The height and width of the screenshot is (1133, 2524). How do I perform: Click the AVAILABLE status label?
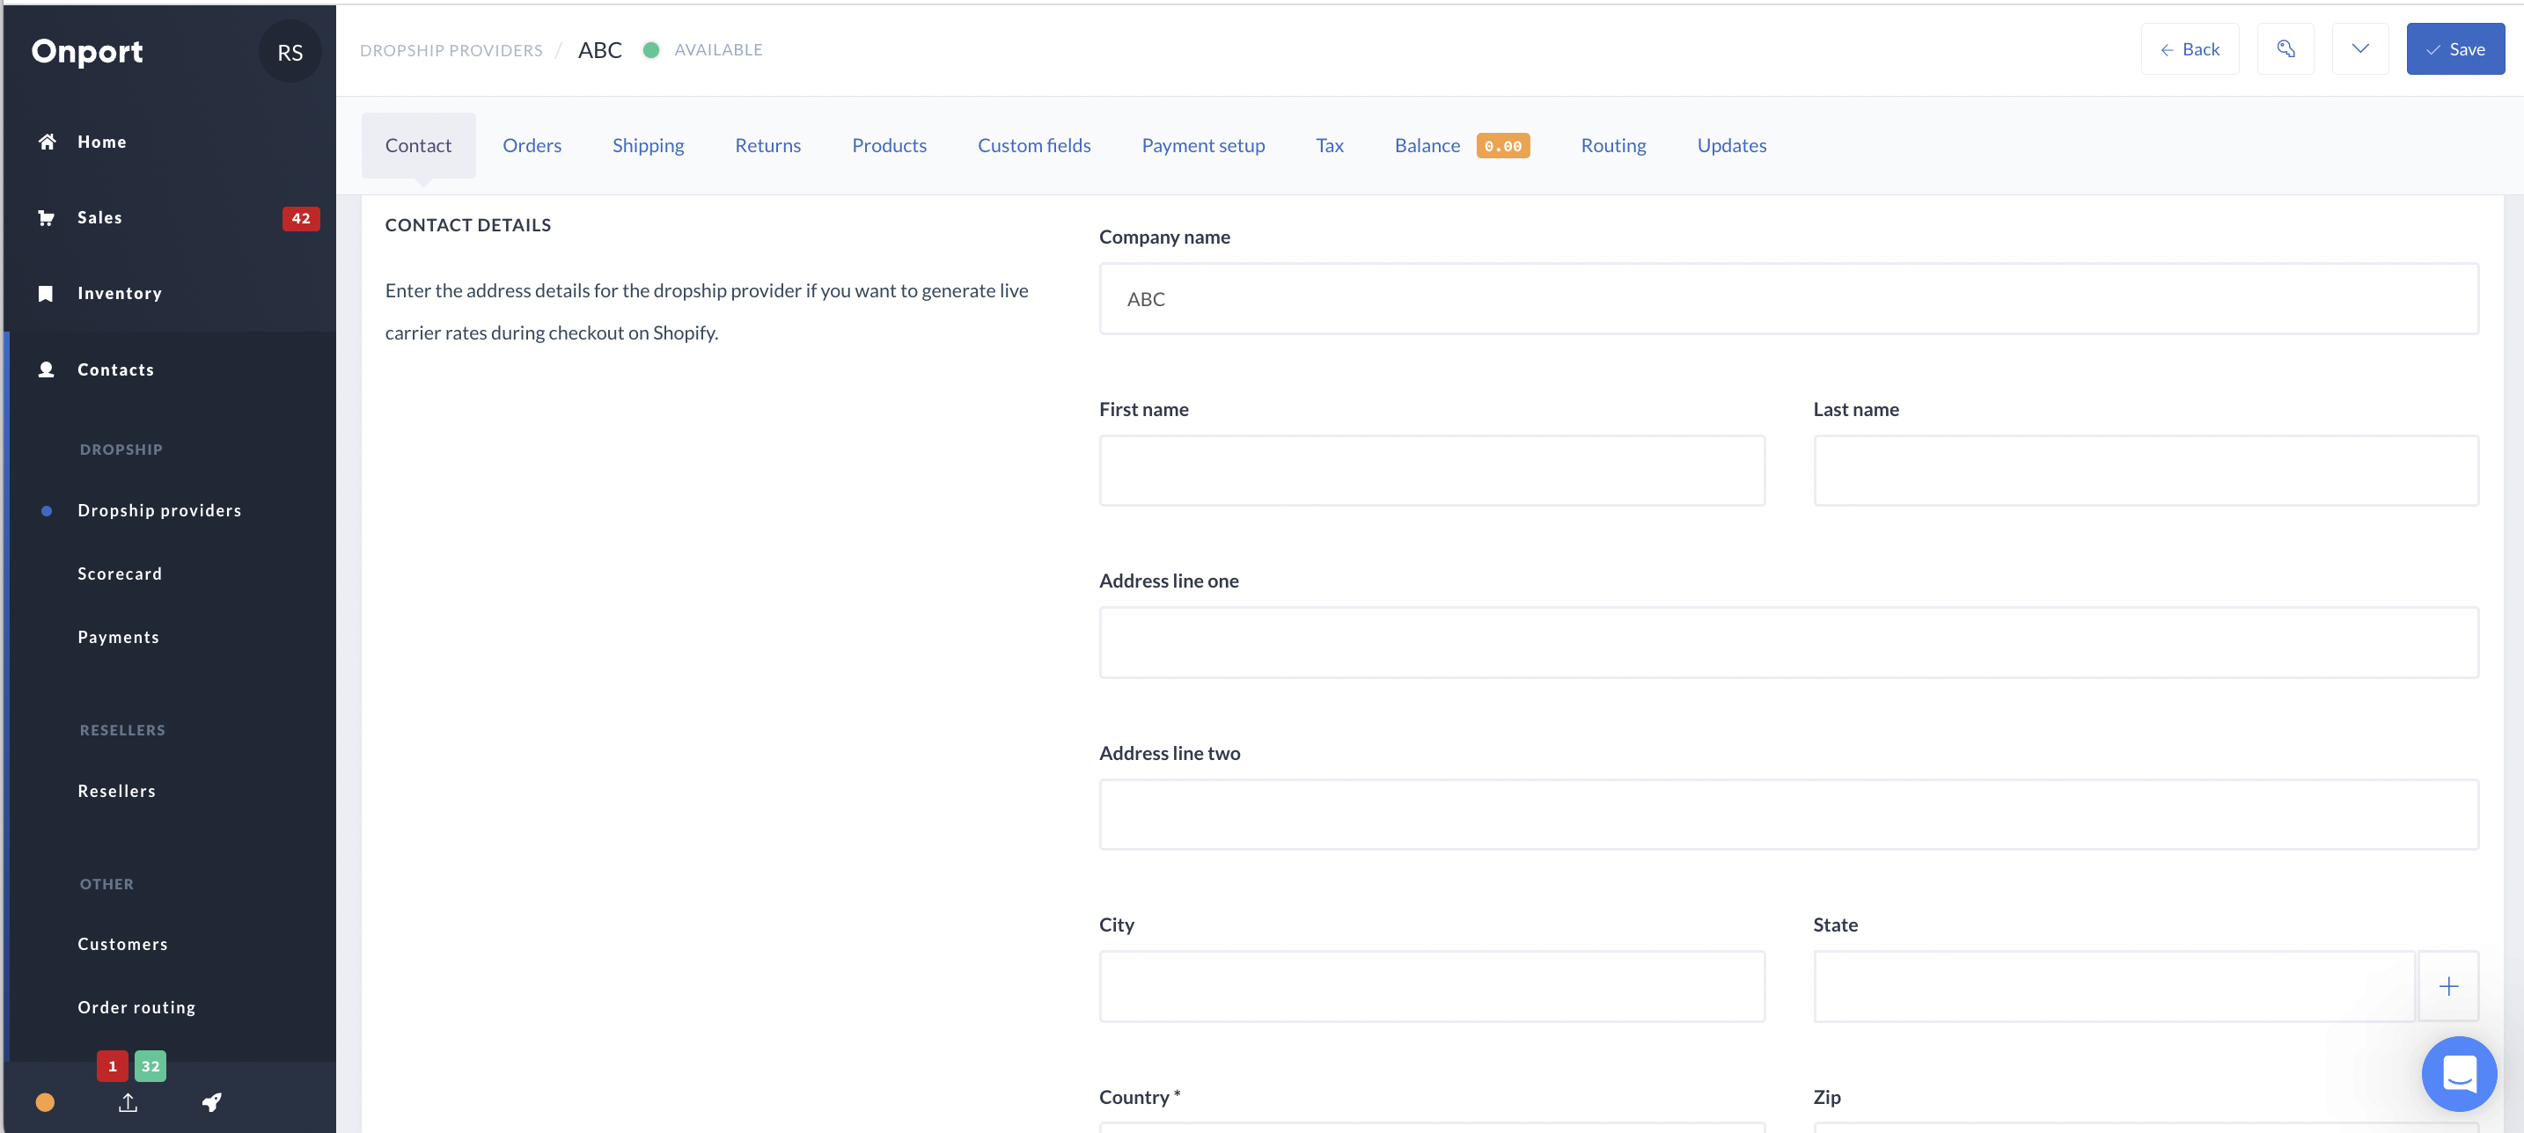tap(718, 50)
